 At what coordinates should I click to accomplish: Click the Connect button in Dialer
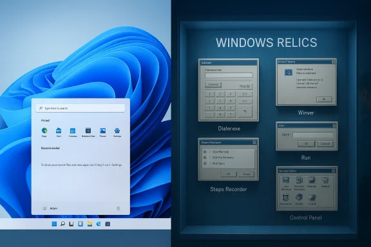[x=213, y=85]
